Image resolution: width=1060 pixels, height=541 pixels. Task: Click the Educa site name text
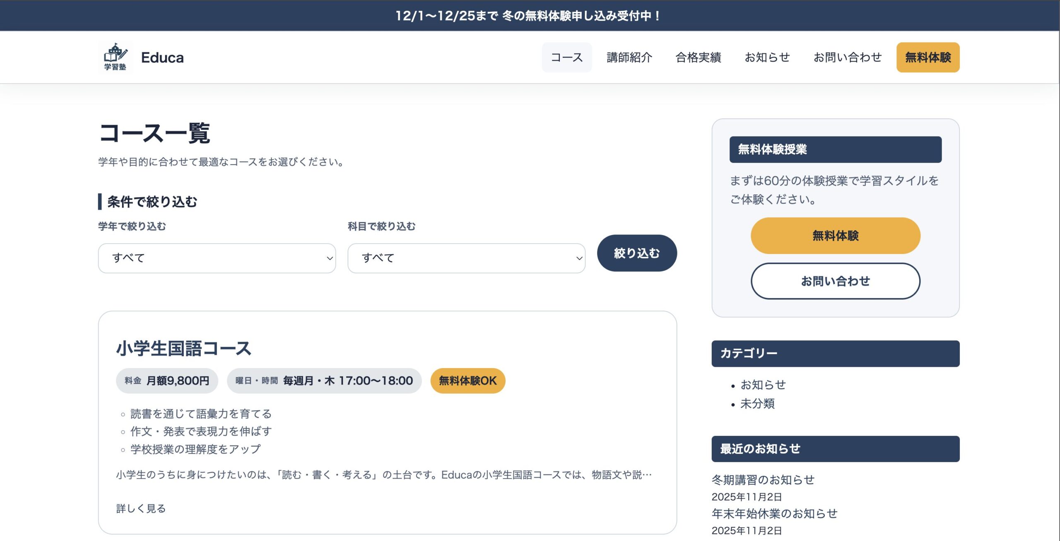click(162, 57)
